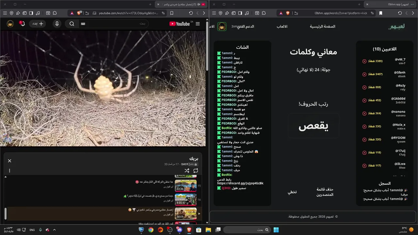
Task: Open the YouTube guide hamburger menu
Action: point(198,24)
